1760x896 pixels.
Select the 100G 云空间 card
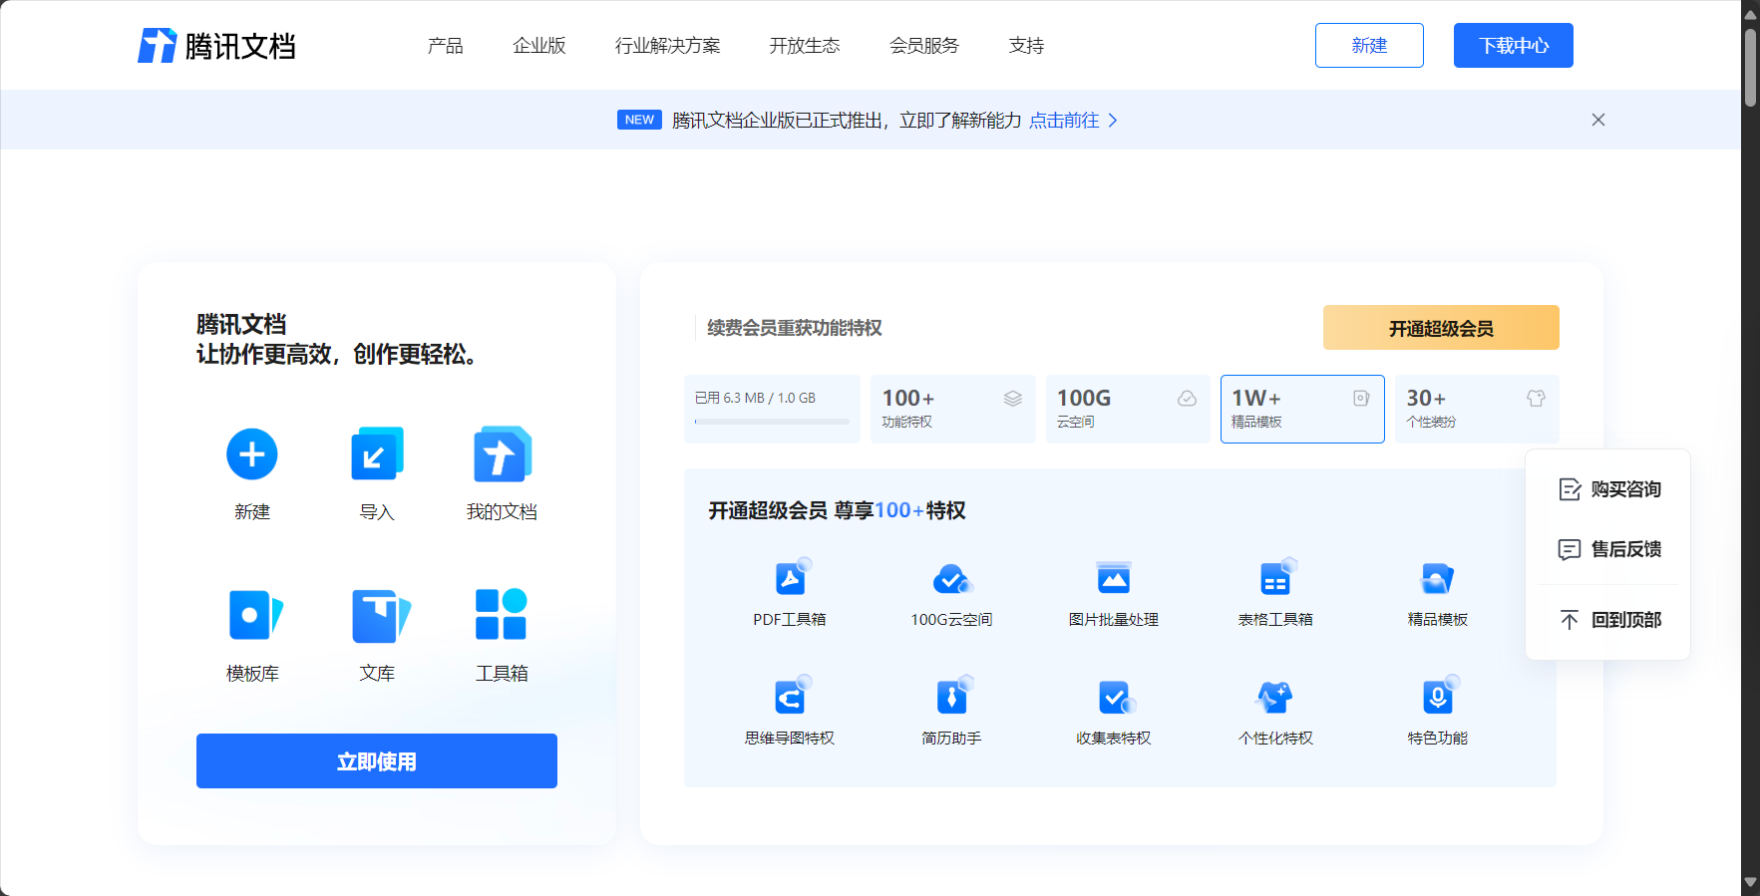[1128, 409]
